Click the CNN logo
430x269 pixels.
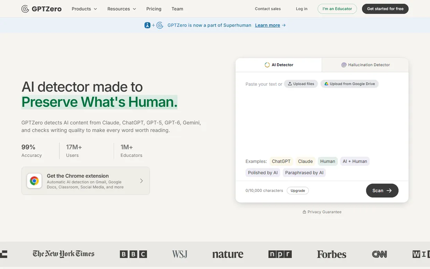[x=379, y=254]
